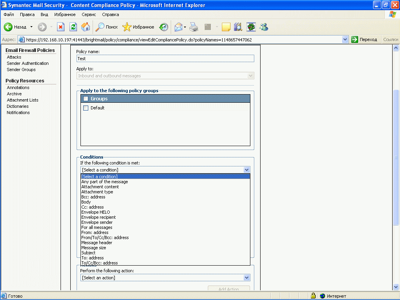Select Bcc: address condition
400x300 pixels.
pyautogui.click(x=165, y=197)
